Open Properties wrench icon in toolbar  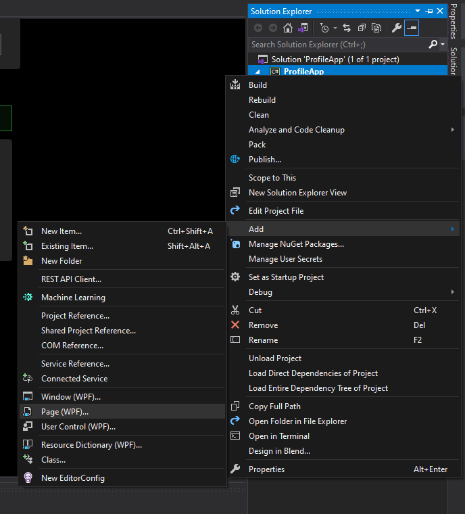pyautogui.click(x=397, y=28)
